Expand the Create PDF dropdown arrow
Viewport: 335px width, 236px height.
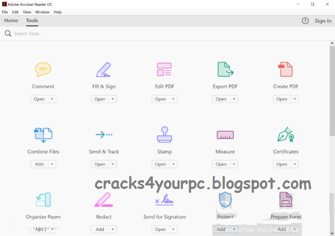(x=295, y=99)
